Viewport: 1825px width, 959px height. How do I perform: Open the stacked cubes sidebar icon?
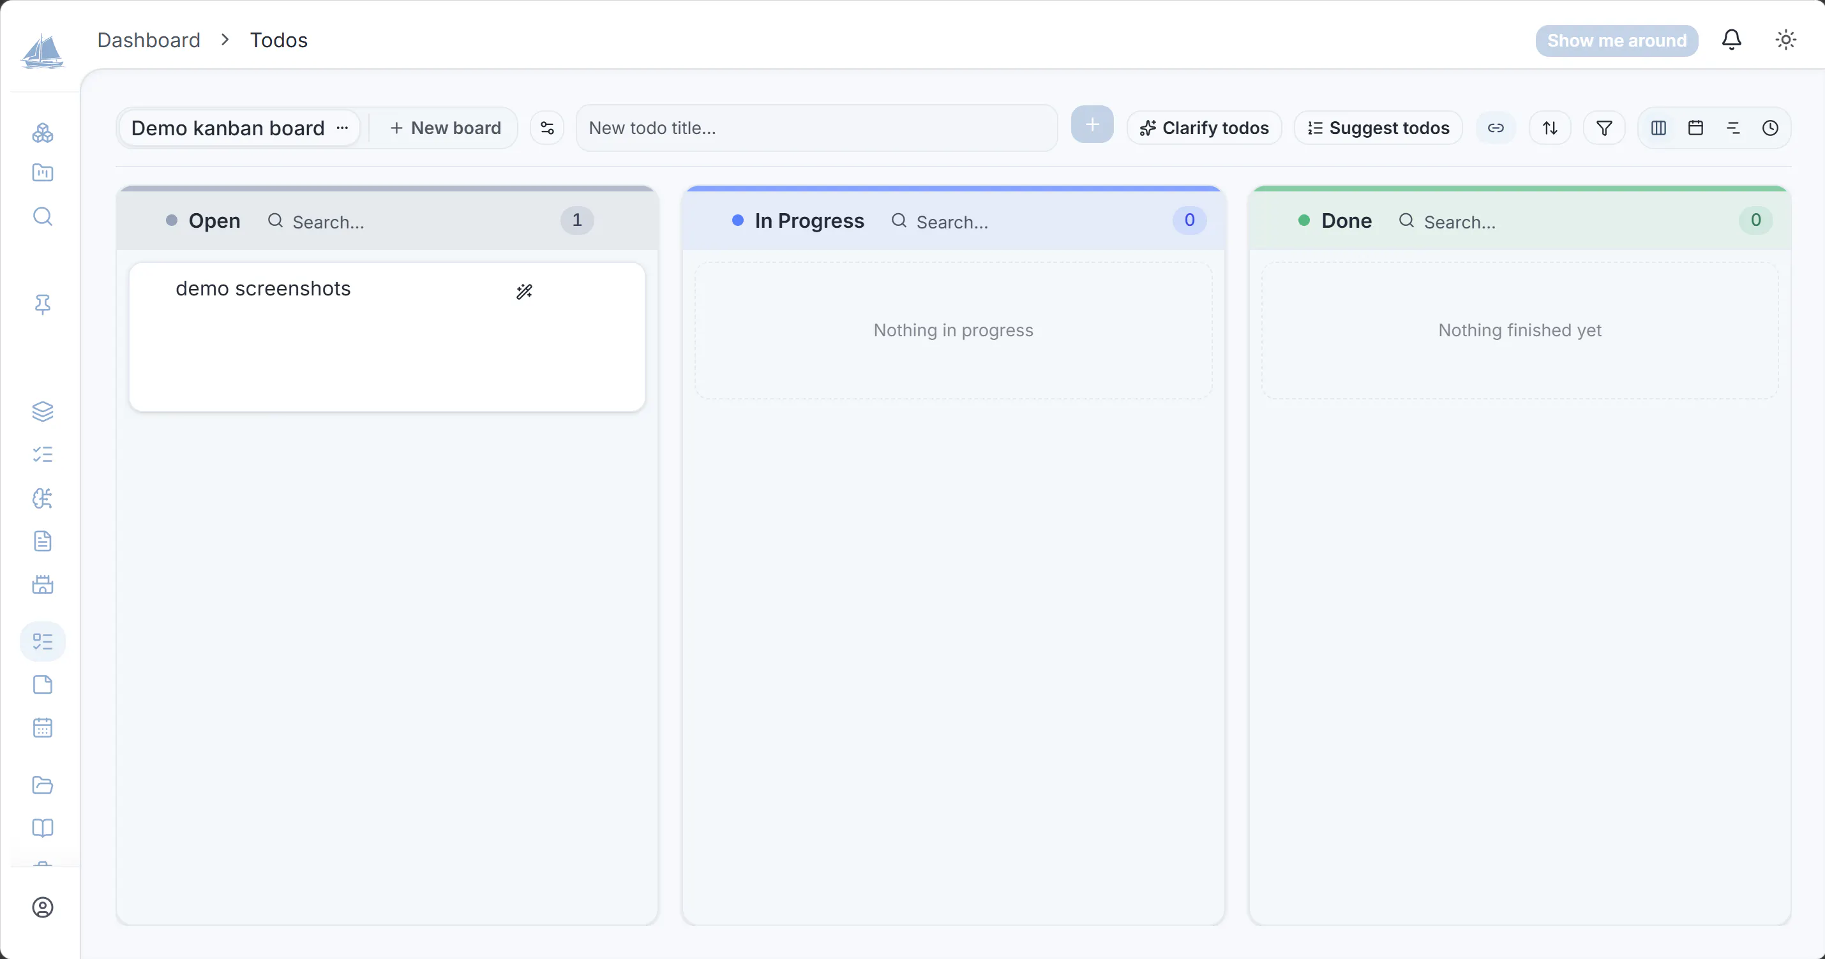[x=43, y=133]
